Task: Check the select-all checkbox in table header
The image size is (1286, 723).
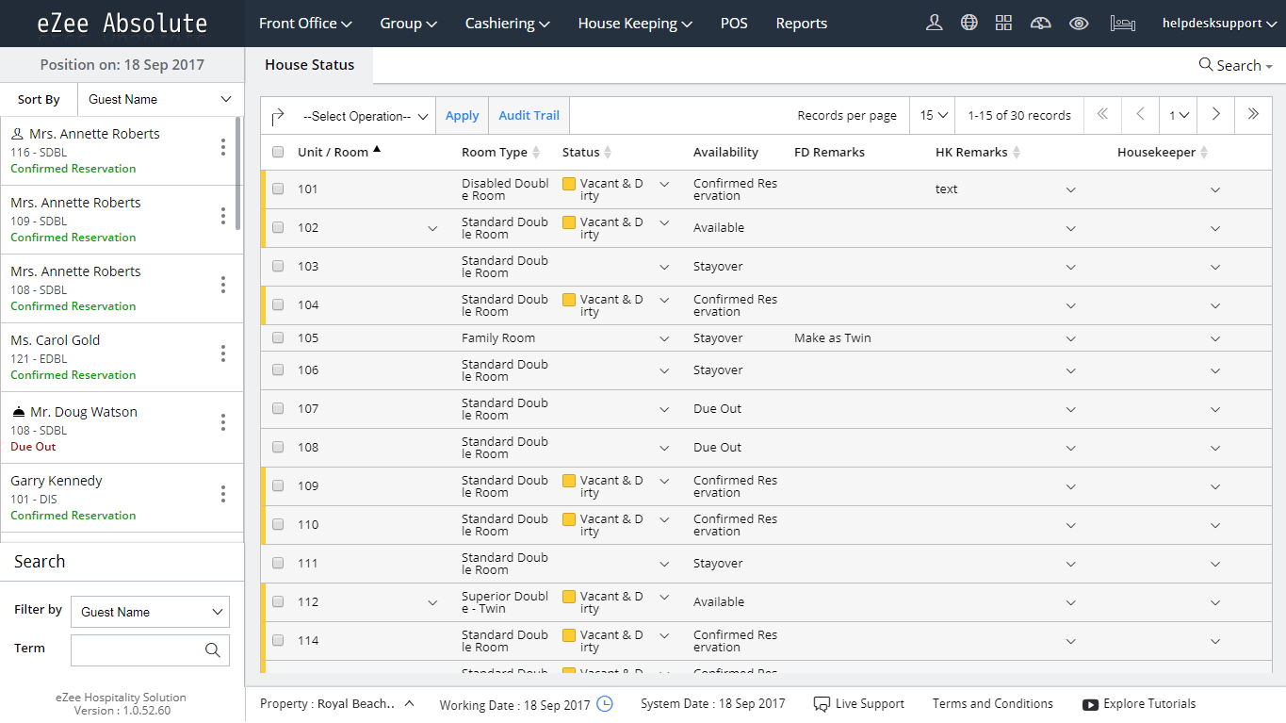Action: point(278,153)
